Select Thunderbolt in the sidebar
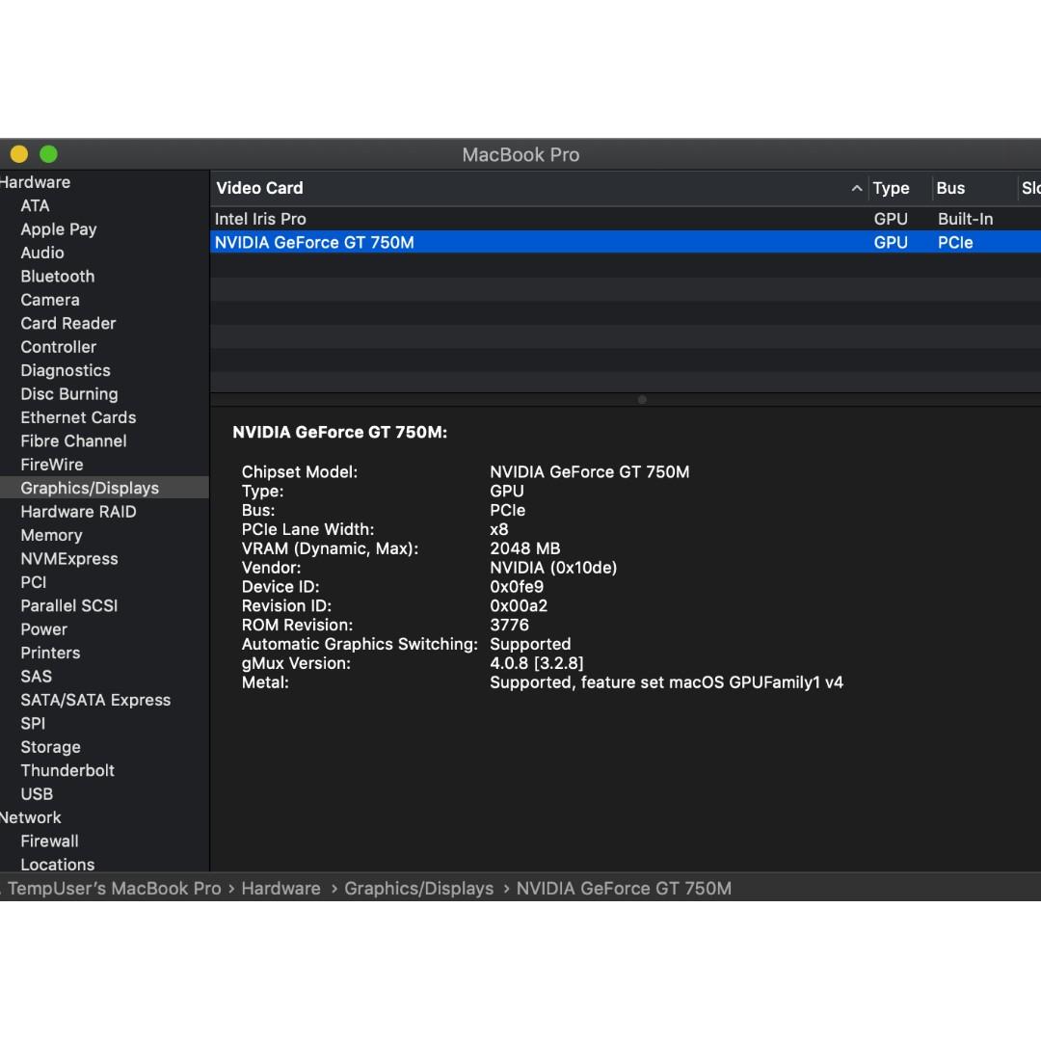1041x1041 pixels. click(x=67, y=771)
